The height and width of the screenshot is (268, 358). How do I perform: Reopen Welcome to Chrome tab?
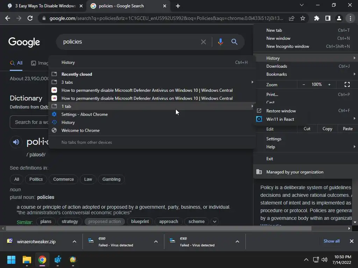tap(152, 131)
